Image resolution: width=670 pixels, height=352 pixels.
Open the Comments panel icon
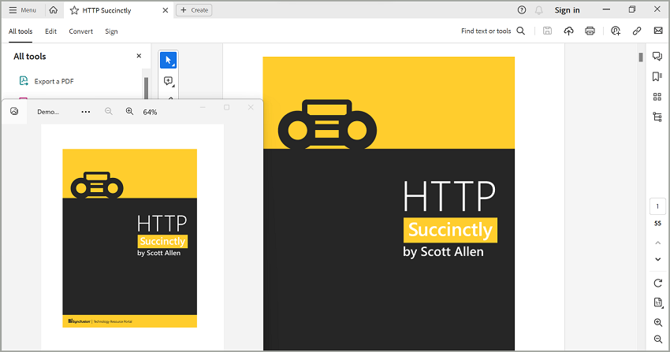click(657, 57)
